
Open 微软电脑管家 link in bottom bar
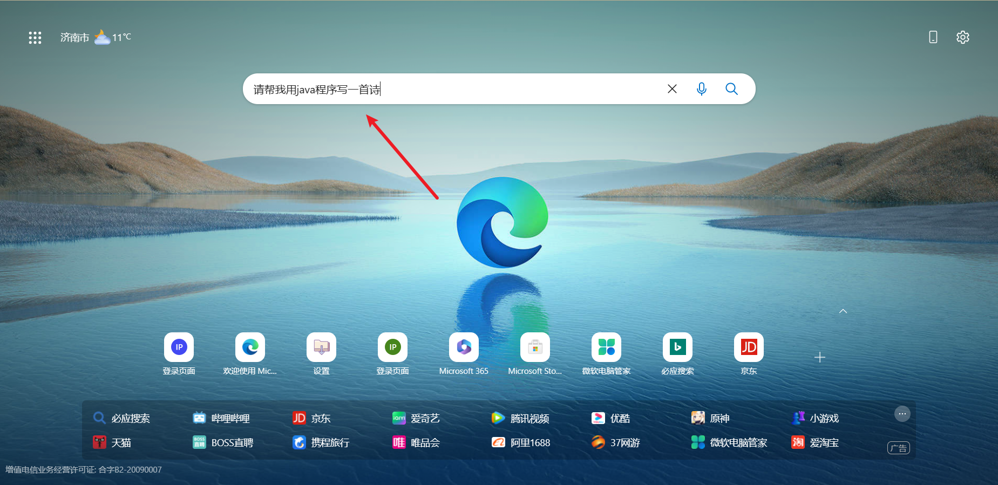click(729, 442)
